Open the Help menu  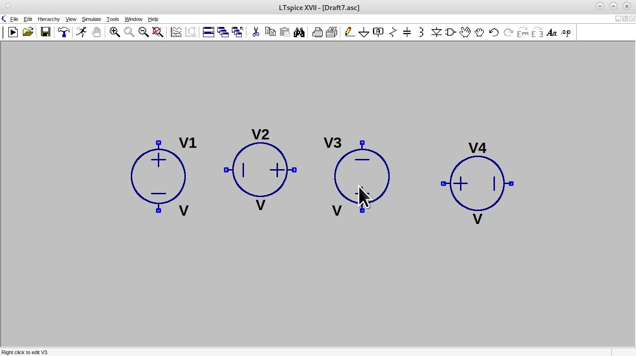pyautogui.click(x=153, y=19)
